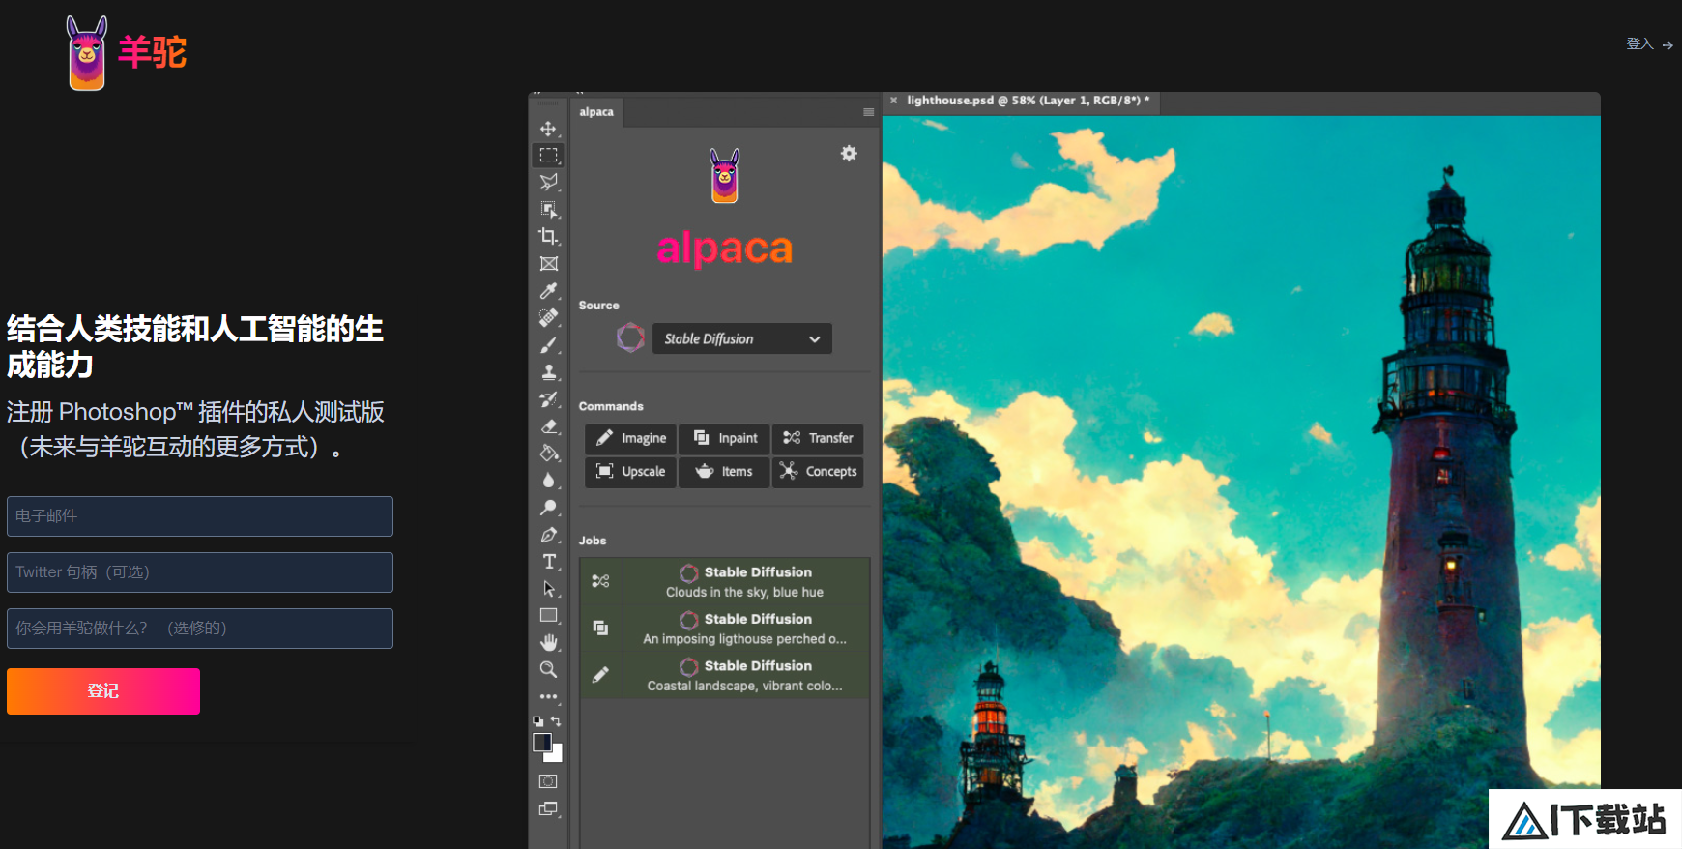Image resolution: width=1682 pixels, height=849 pixels.
Task: Close the lighthouse.psd document tab
Action: click(x=893, y=101)
